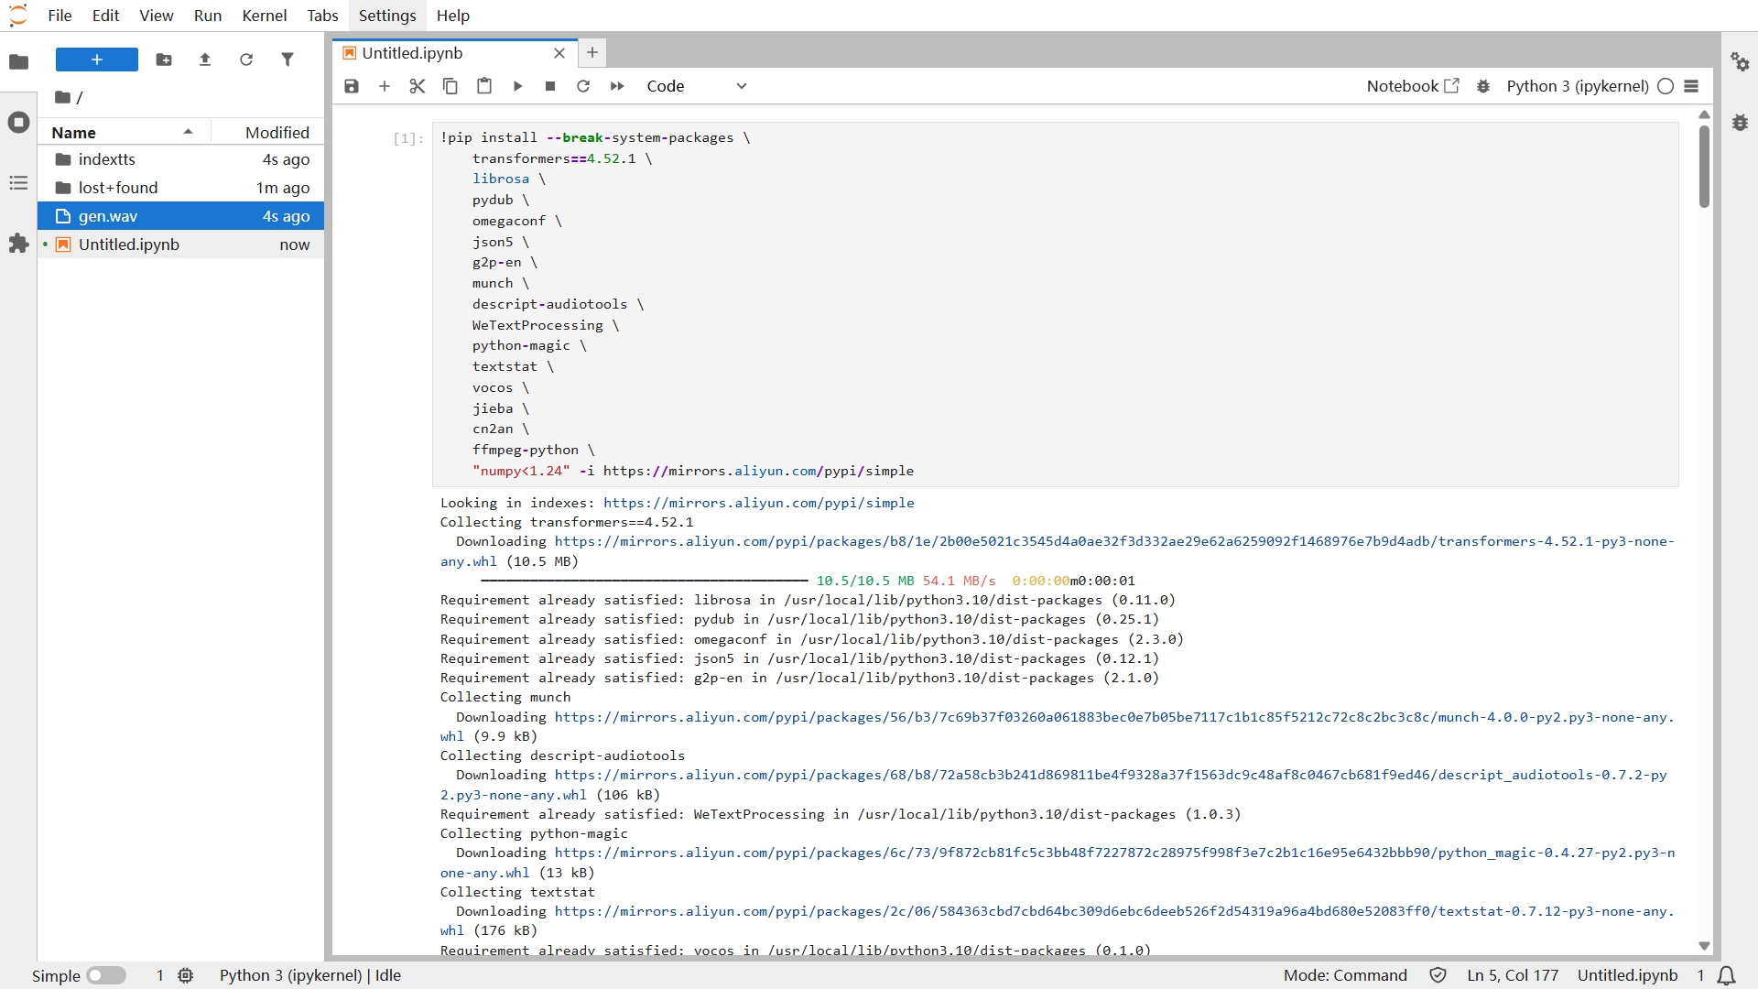Open the munch-4.0.0 wheel download link
The width and height of the screenshot is (1758, 989).
click(1113, 717)
